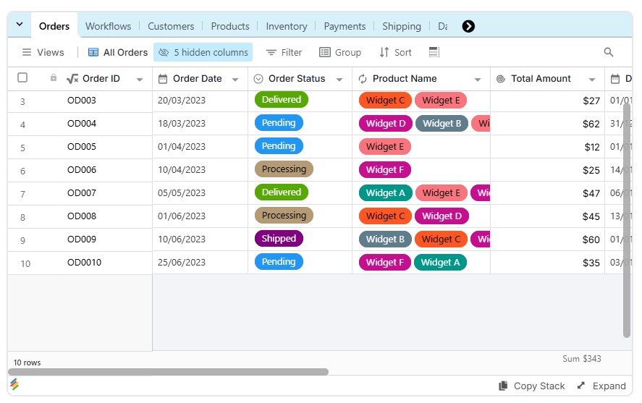This screenshot has width=642, height=403.
Task: Click row number 8
Action: tap(23, 217)
